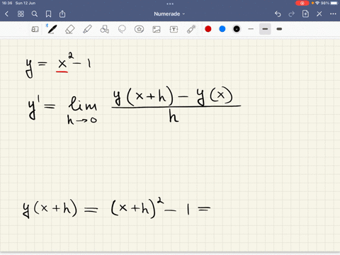Viewport: 340px width, 255px height.
Task: Open the thumbnail grid view
Action: click(21, 14)
